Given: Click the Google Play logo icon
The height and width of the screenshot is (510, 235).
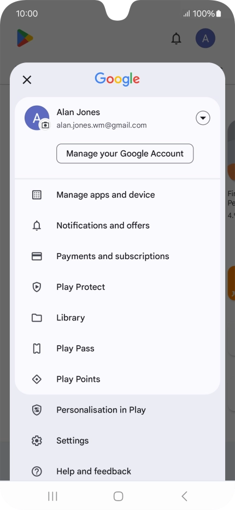Looking at the screenshot, I should tap(25, 38).
